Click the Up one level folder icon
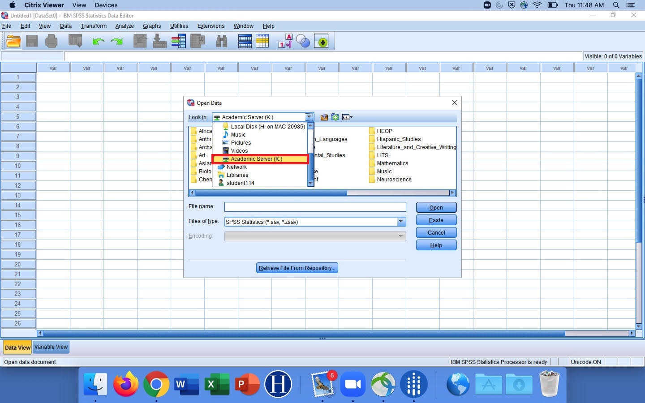This screenshot has height=403, width=645. 324,117
